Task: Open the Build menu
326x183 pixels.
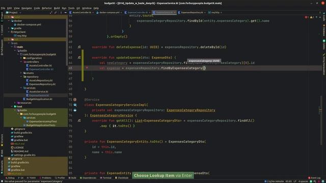Action: pyautogui.click(x=57, y=8)
